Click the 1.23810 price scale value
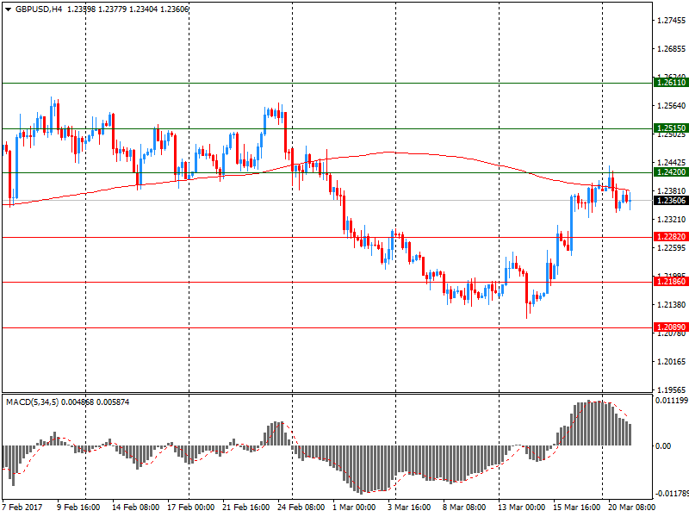This screenshot has height=517, width=689. (x=671, y=190)
